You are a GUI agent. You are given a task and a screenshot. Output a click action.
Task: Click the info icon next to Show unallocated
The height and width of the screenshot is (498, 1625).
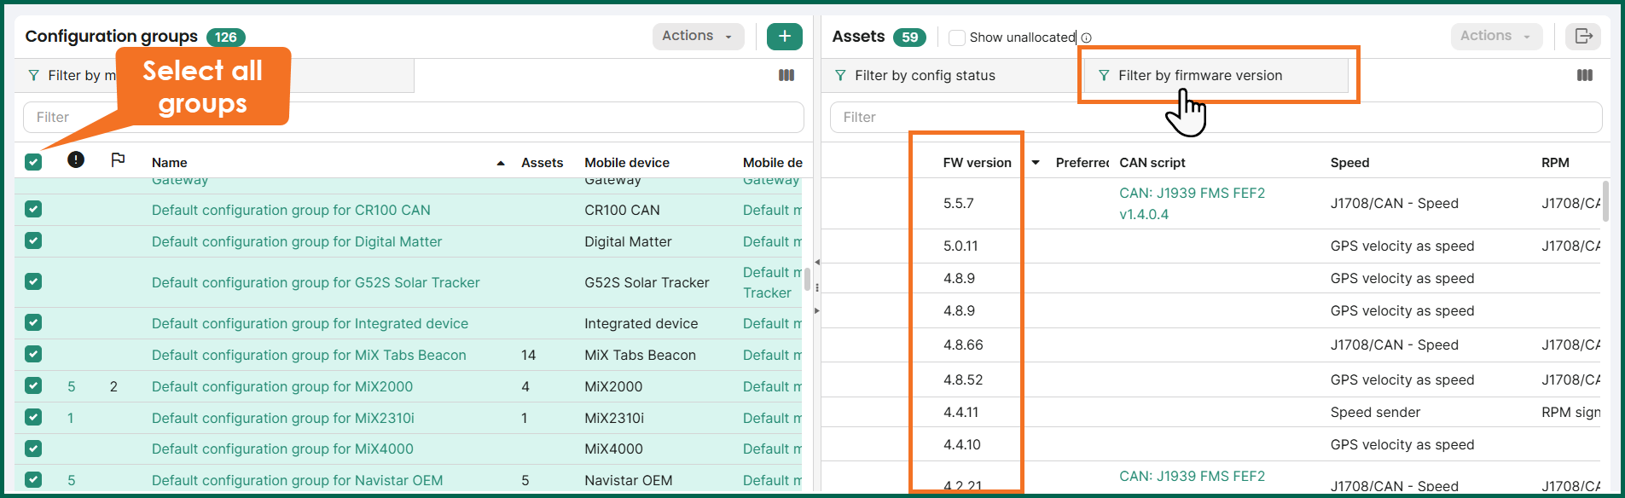1086,38
